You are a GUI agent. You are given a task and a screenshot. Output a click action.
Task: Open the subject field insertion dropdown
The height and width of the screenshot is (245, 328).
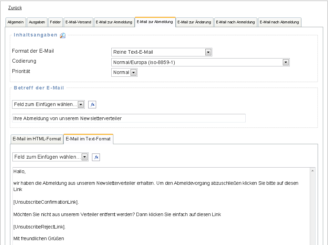coord(48,105)
